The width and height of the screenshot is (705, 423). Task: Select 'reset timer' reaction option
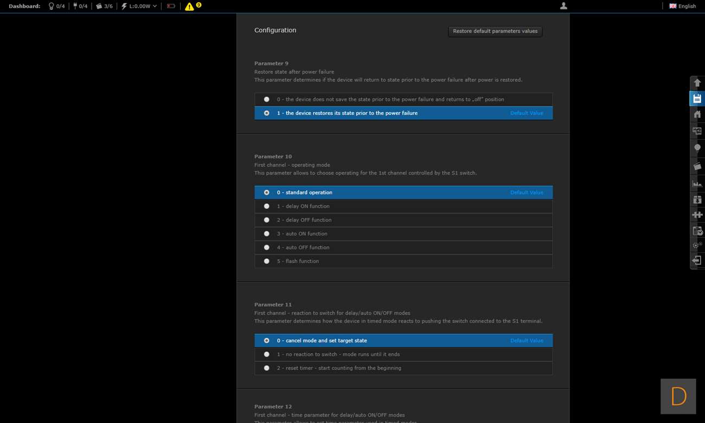coord(266,368)
